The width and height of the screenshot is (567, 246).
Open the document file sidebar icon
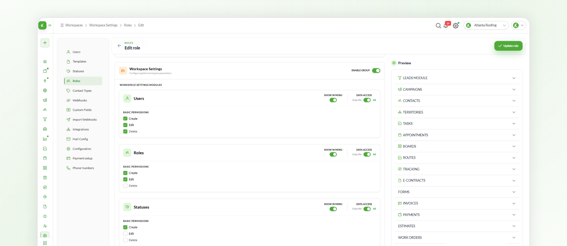pyautogui.click(x=45, y=207)
